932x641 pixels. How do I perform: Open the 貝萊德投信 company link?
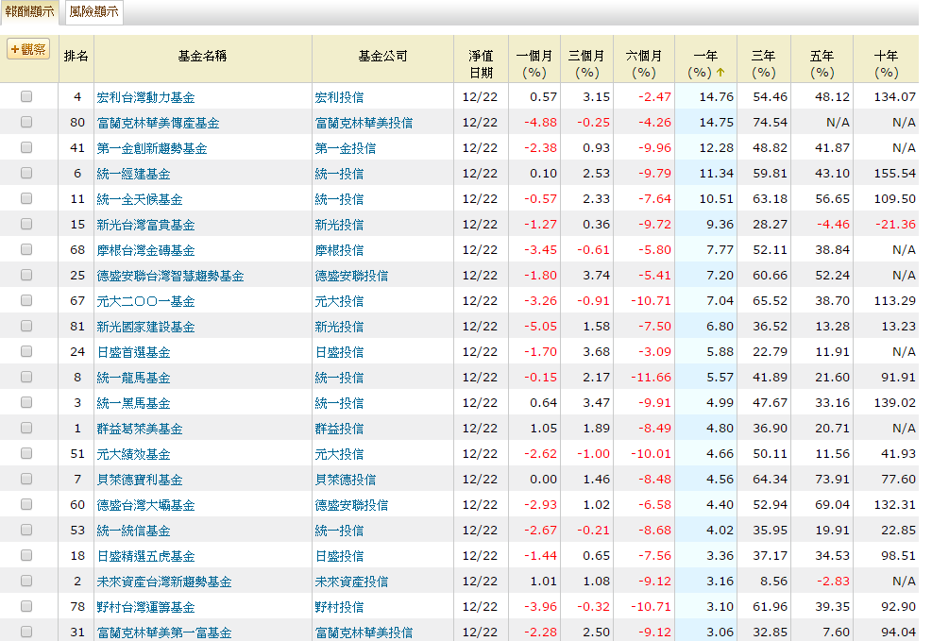pos(345,480)
